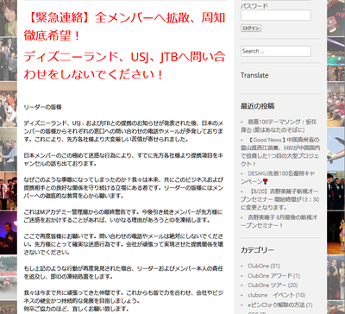Click the line 何卒ご協力のほど

[76, 309]
